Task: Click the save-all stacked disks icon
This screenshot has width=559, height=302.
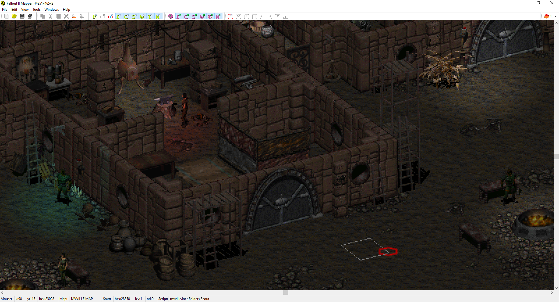Action: [x=30, y=17]
